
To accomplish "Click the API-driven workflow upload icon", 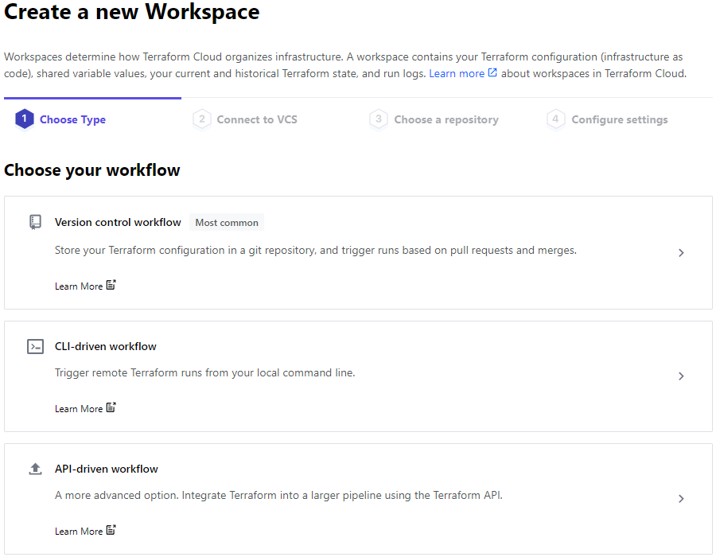I will tap(35, 469).
